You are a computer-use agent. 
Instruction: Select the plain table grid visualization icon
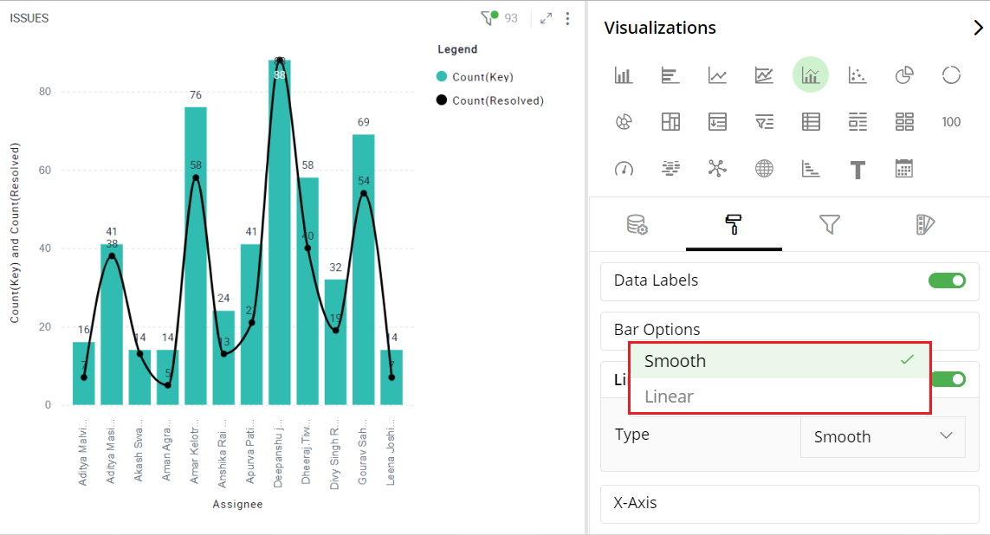point(811,122)
